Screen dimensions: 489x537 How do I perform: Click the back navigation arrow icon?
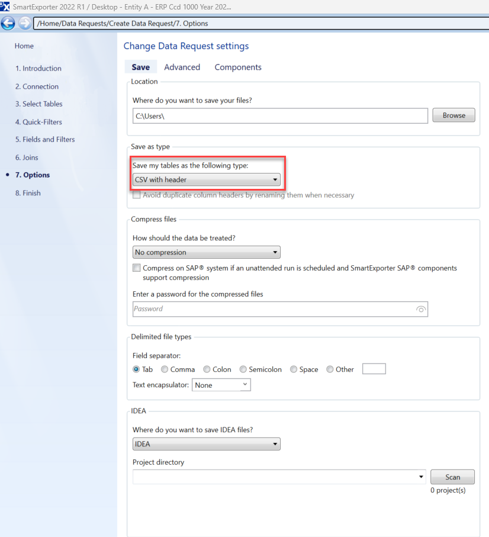[8, 24]
